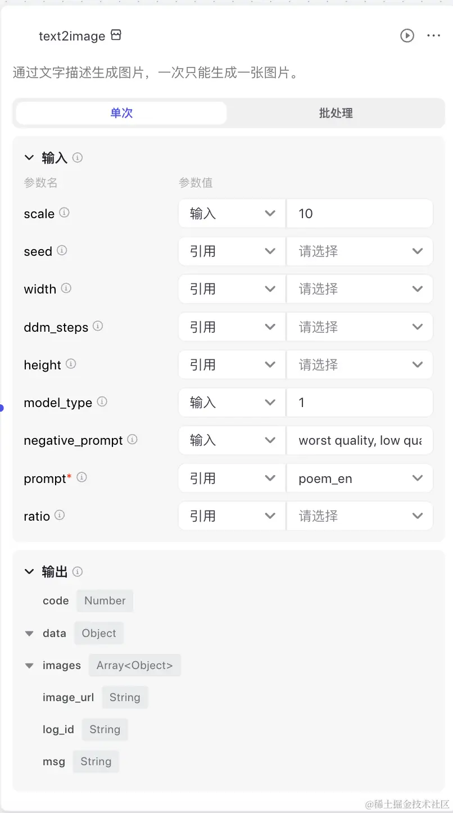This screenshot has width=453, height=813.
Task: Click the plugin store icon beside text2image
Action: [x=116, y=35]
